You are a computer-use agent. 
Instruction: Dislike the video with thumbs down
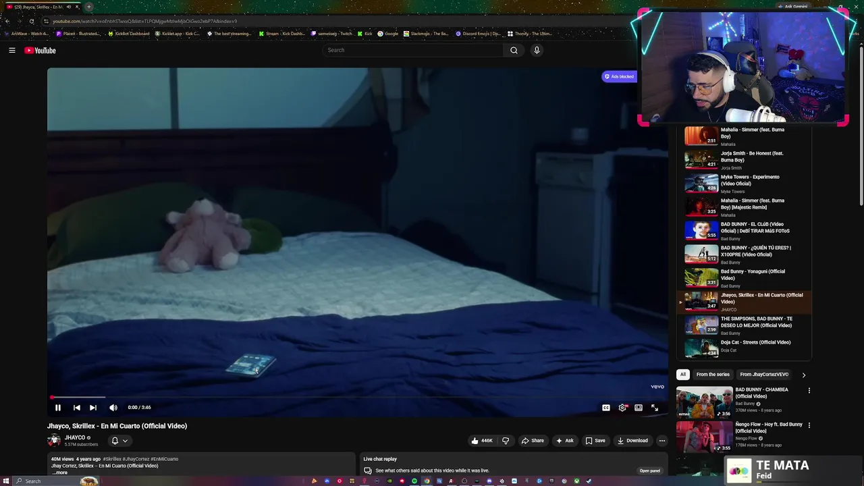[506, 441]
